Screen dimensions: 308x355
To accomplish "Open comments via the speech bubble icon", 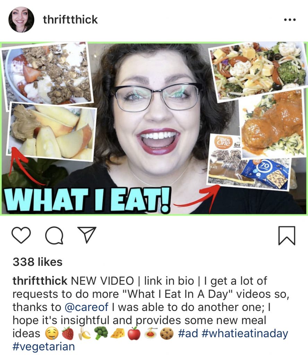I will pos(54,235).
